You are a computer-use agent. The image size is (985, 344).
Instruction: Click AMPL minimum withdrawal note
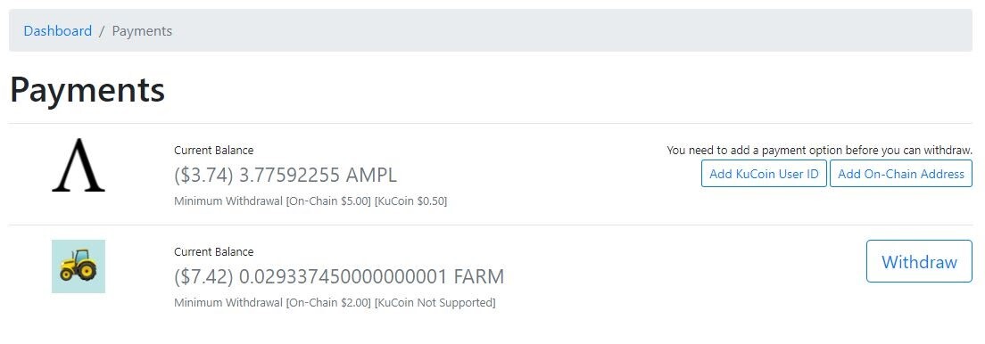point(310,201)
